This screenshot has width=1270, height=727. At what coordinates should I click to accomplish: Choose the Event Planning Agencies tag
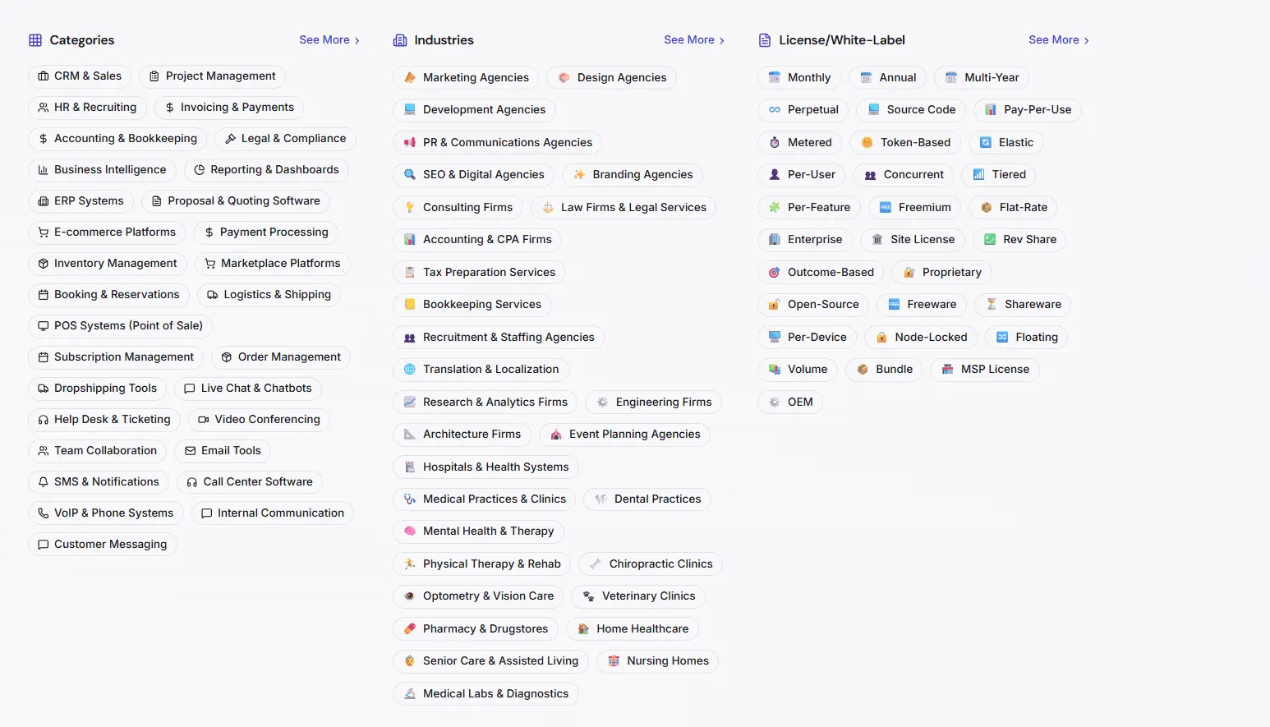624,434
